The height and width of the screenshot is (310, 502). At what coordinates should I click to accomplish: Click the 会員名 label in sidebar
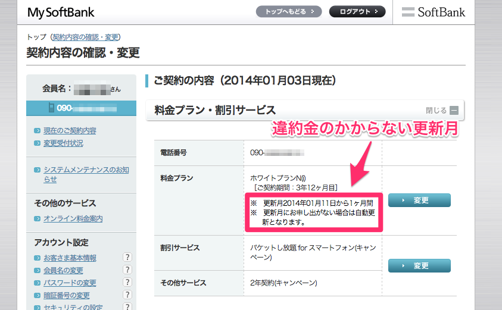[x=57, y=89]
